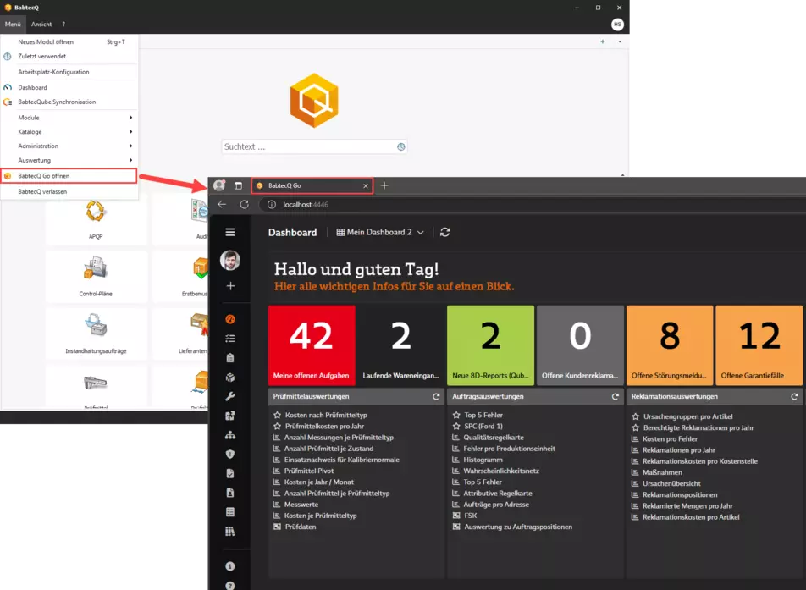This screenshot has width=806, height=590.
Task: Open the small dropdown arrow in BabtecQ tab bar
Action: (620, 41)
